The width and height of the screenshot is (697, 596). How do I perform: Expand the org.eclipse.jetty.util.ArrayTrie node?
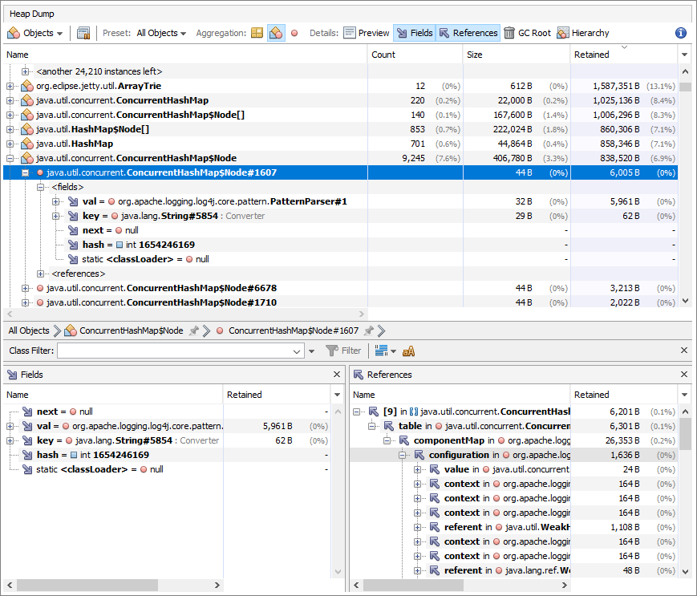(10, 86)
